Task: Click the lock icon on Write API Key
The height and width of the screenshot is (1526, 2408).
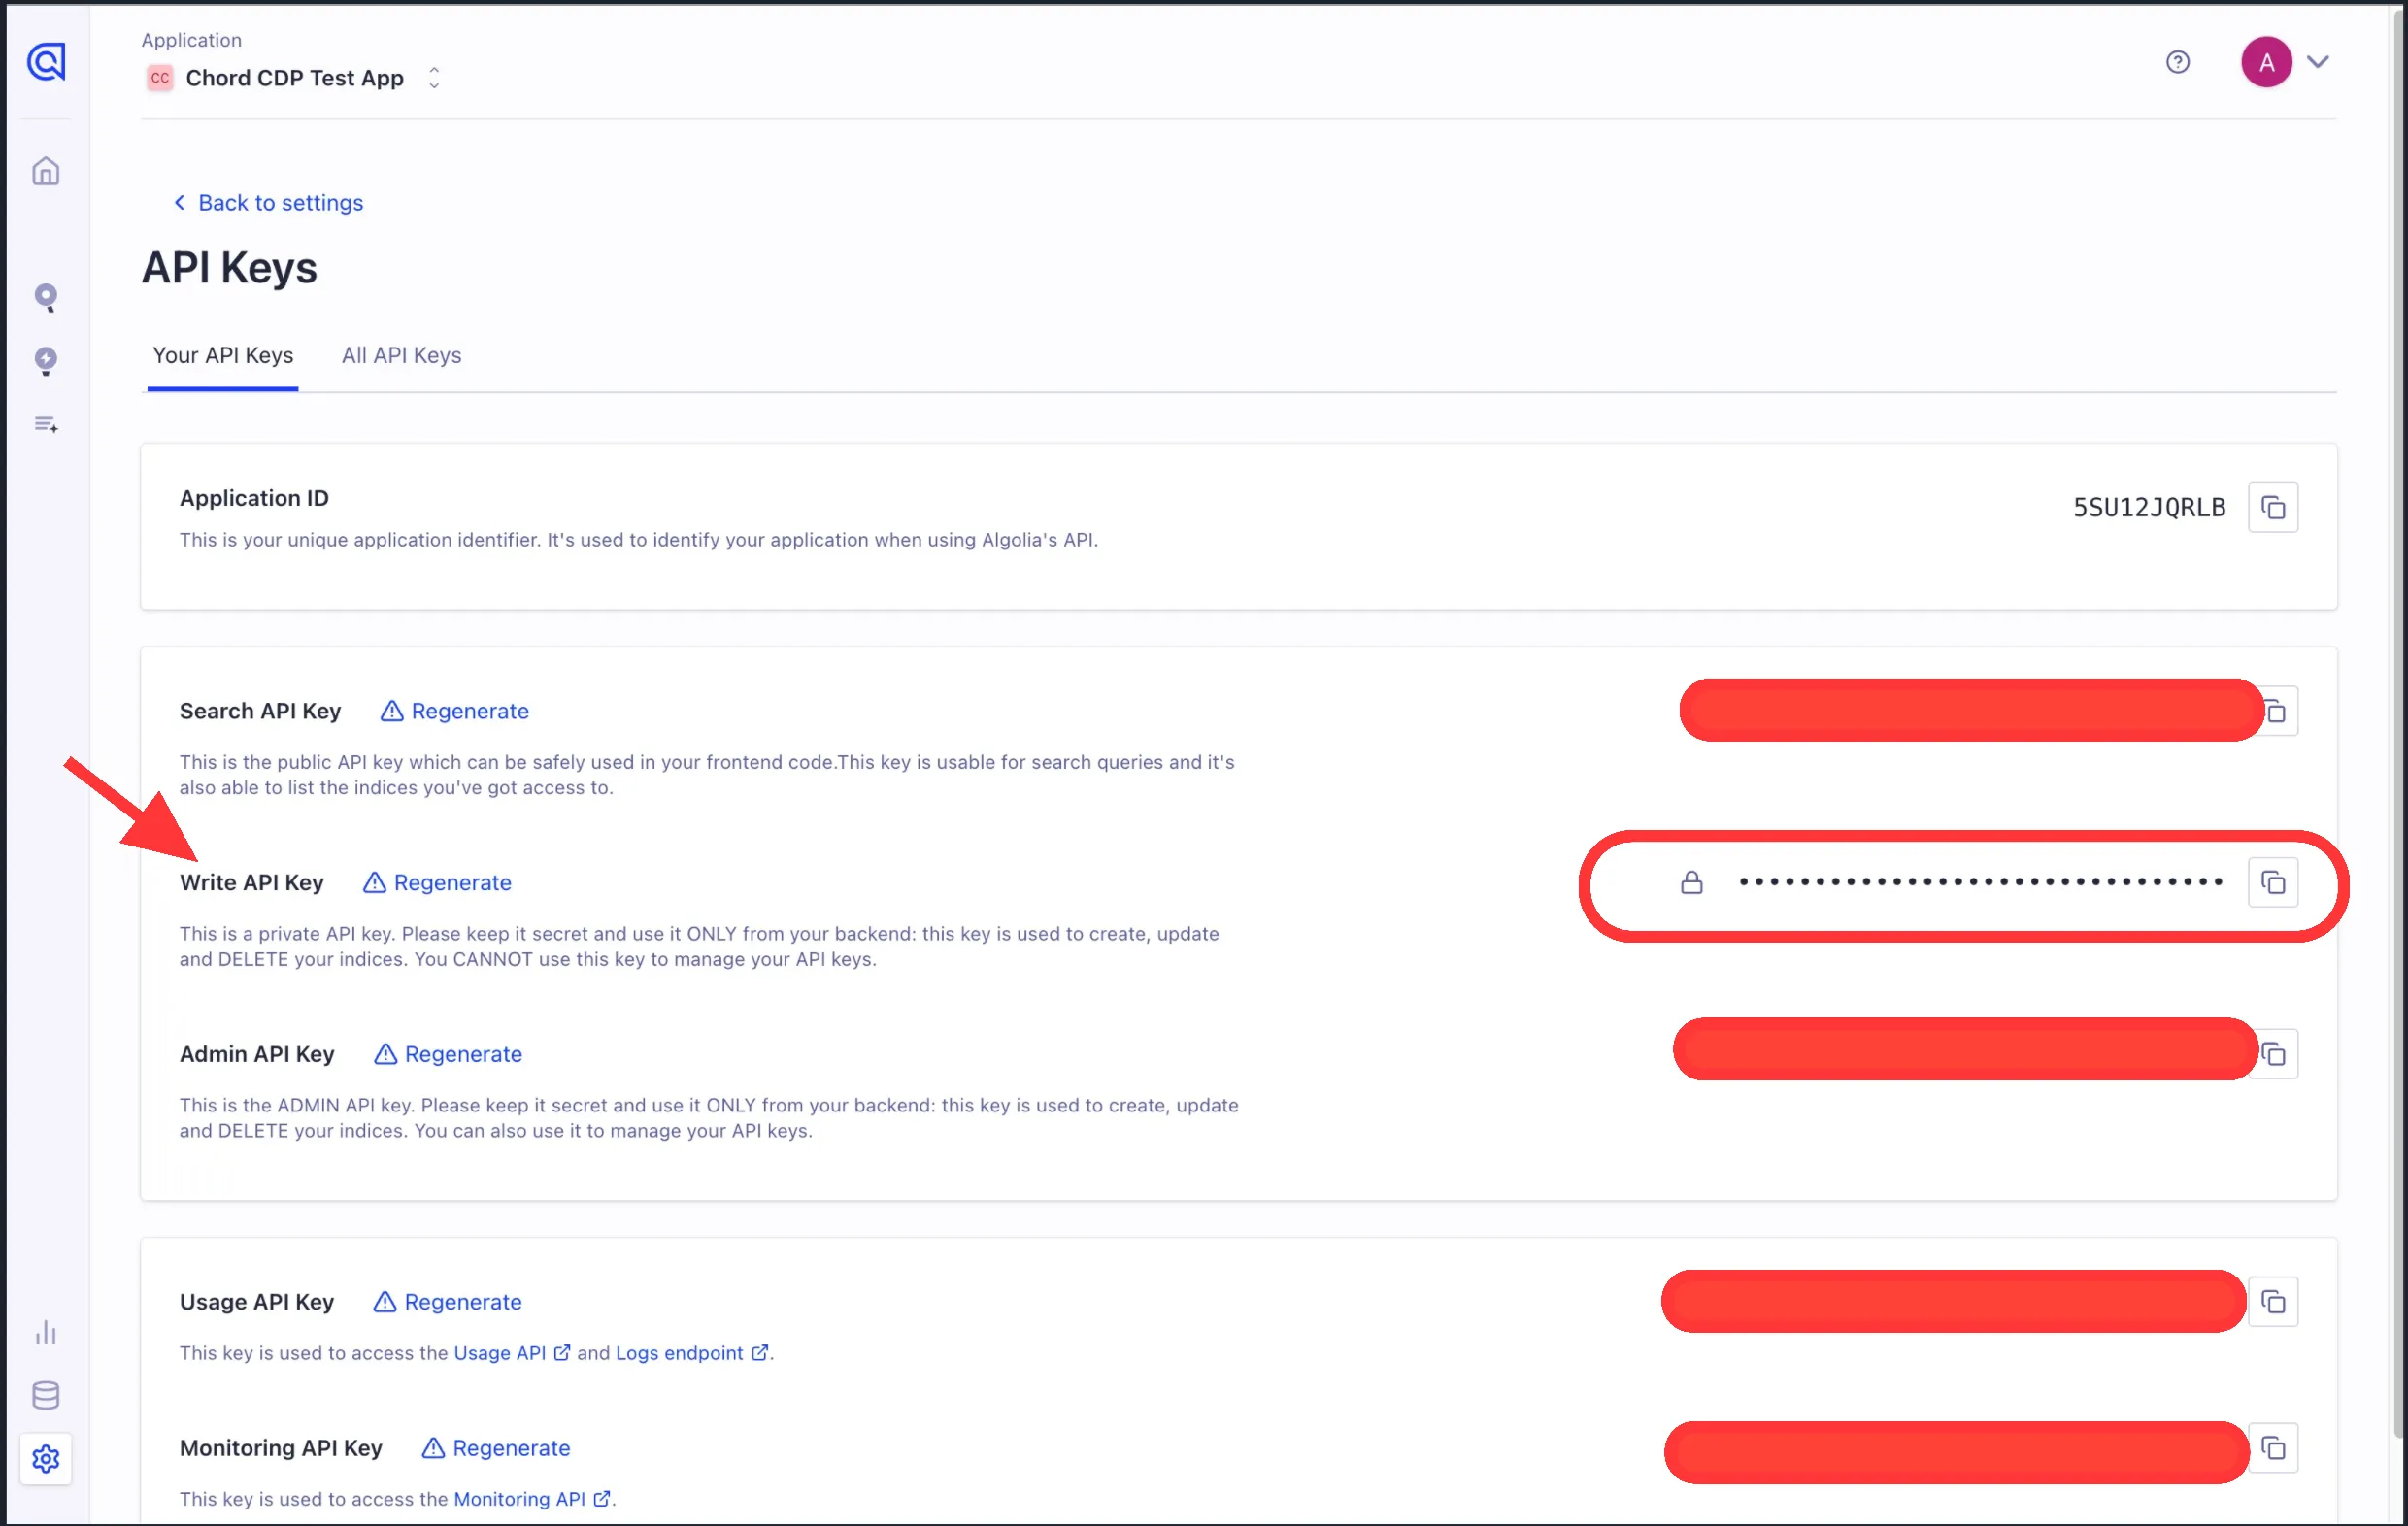Action: [1691, 882]
